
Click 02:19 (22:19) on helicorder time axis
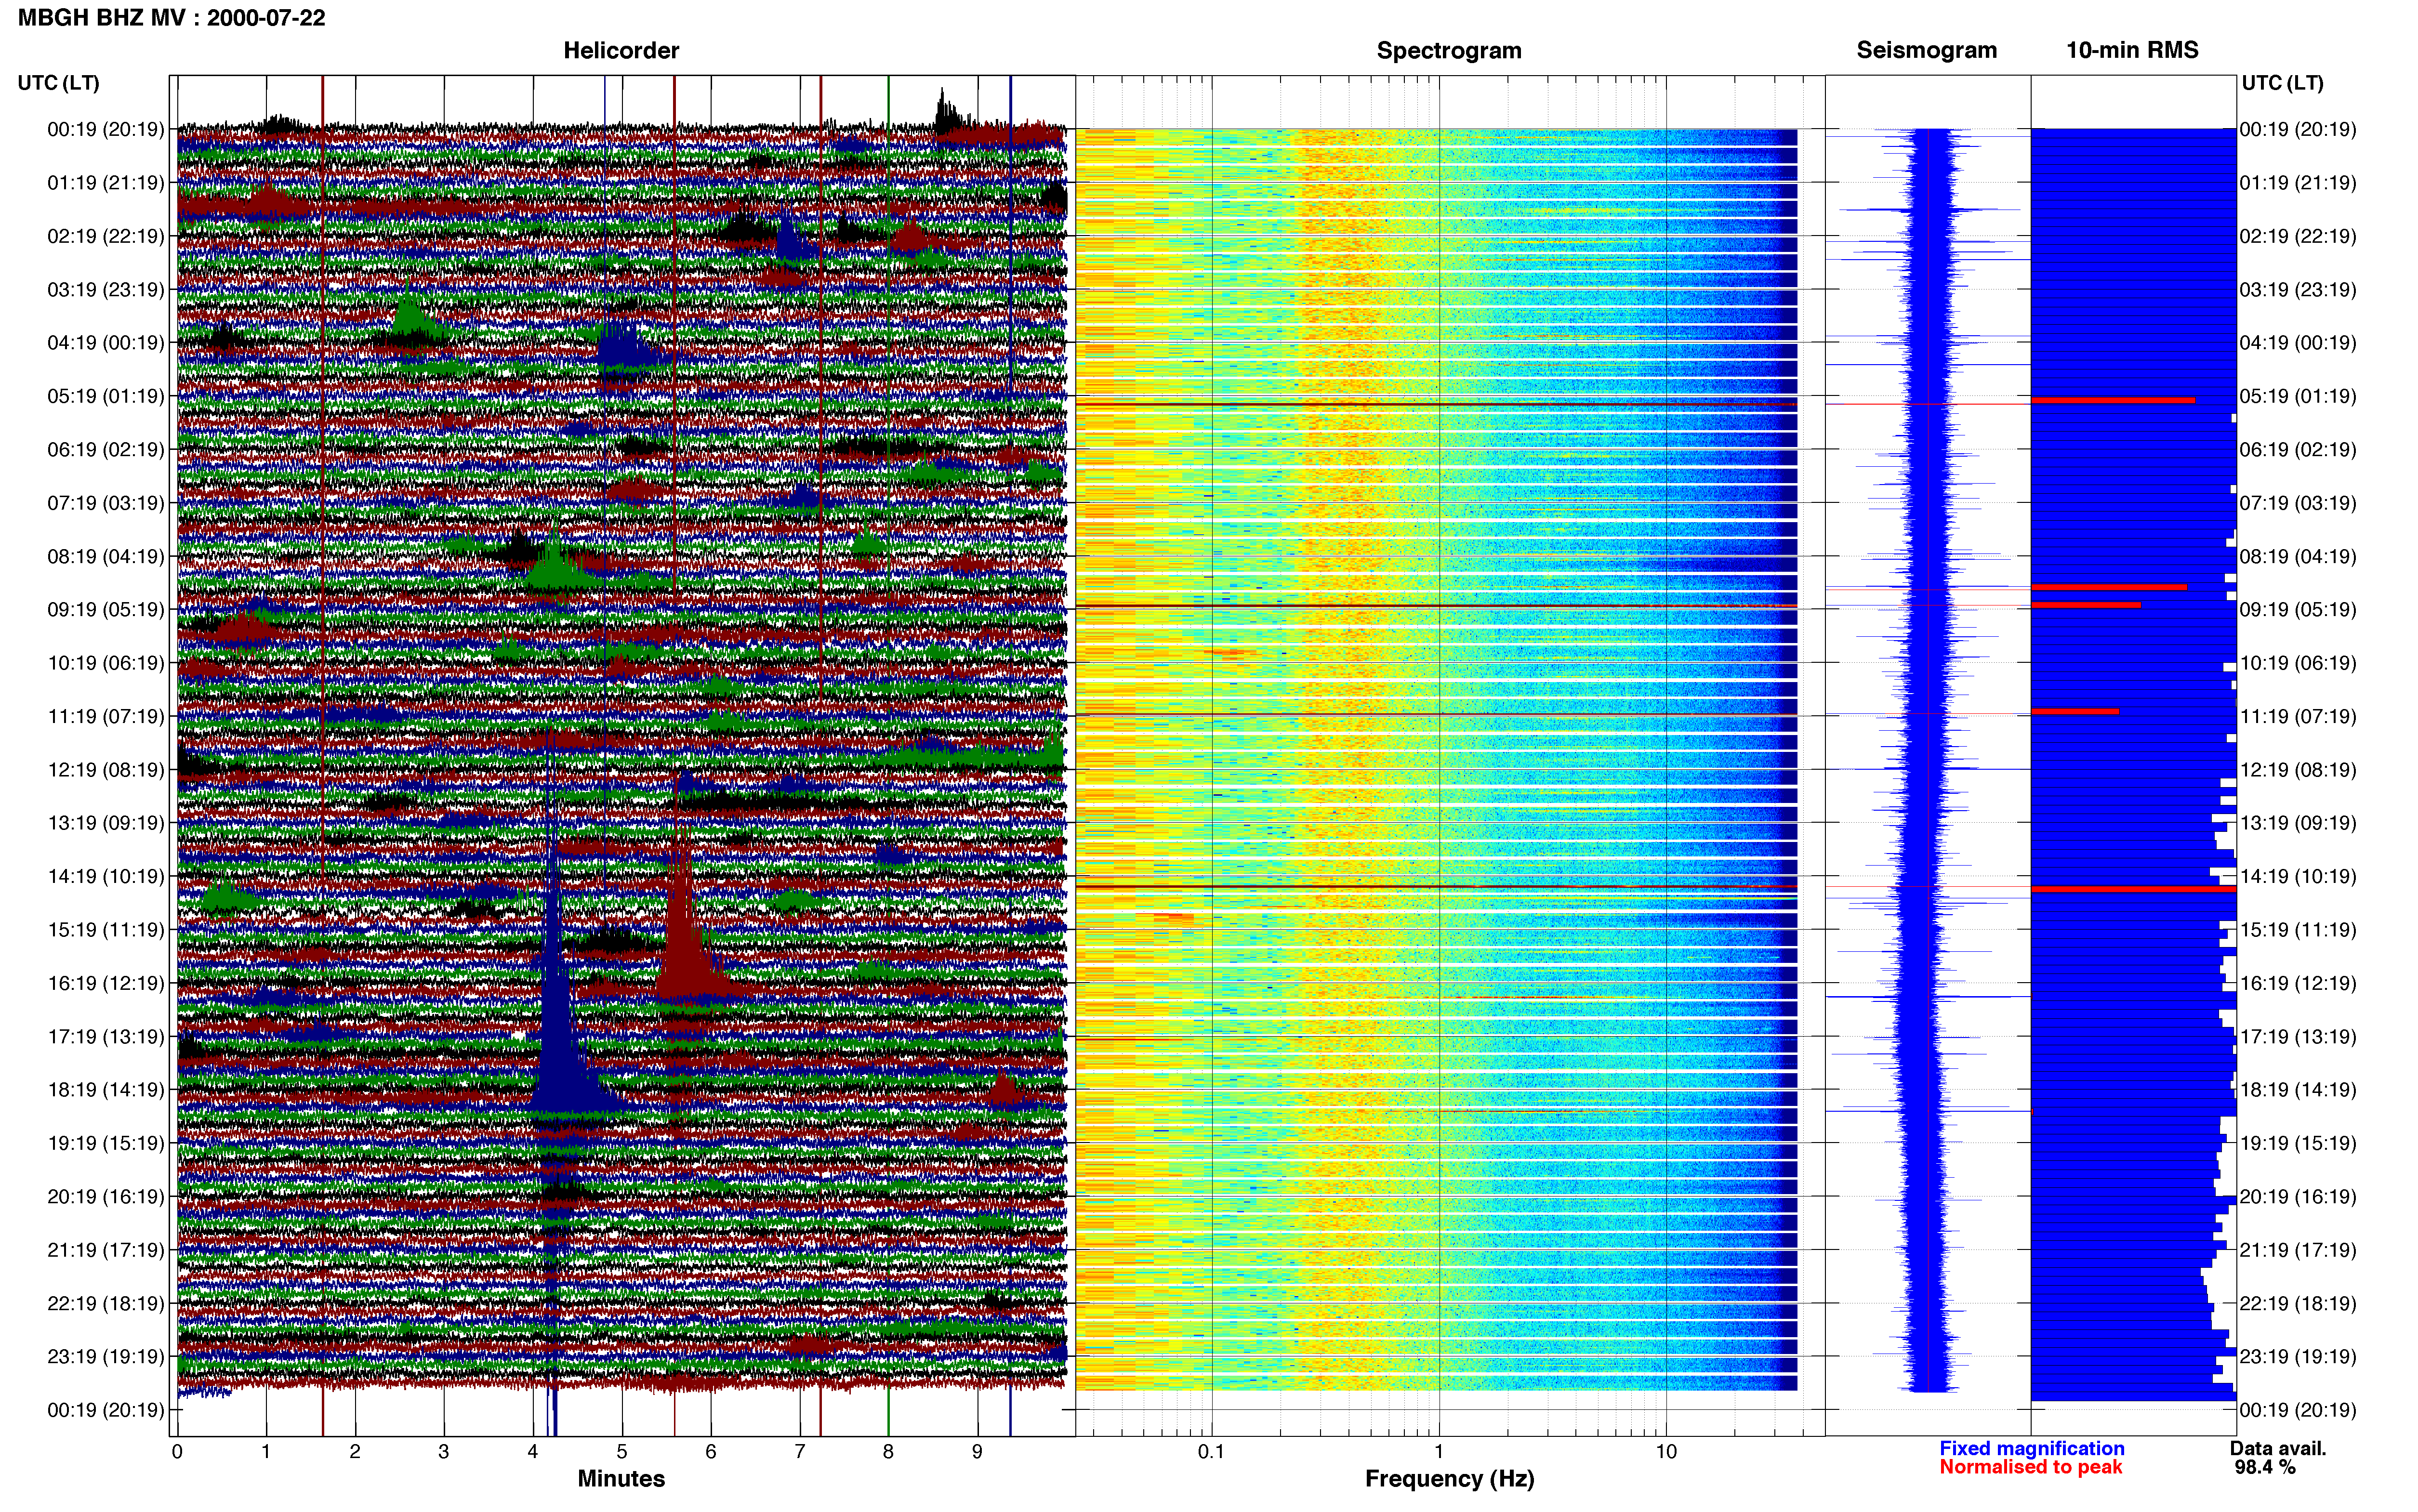[x=105, y=236]
